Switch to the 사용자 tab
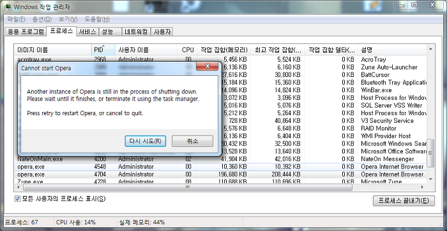447x231 pixels. 162,32
